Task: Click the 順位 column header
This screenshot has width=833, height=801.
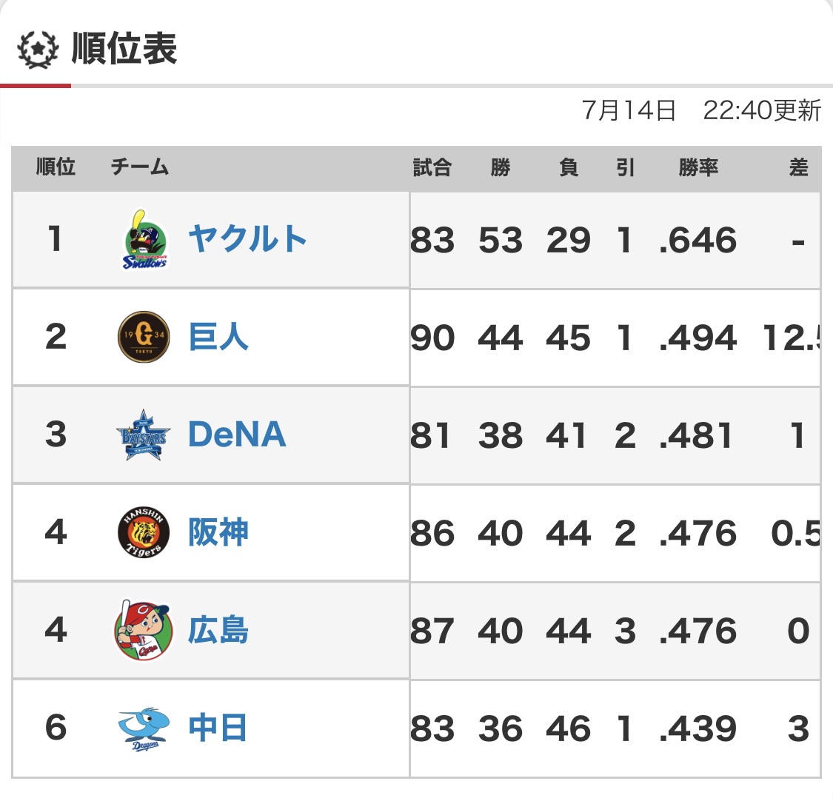Action: click(56, 168)
